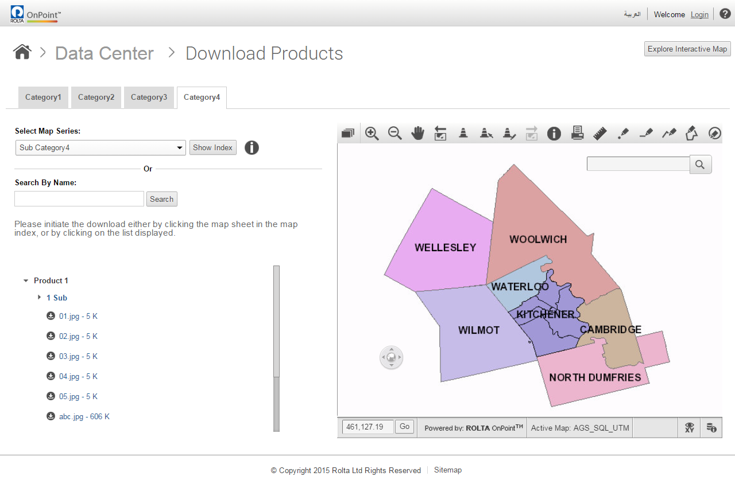
Task: Click the map pan navigation control
Action: click(392, 358)
